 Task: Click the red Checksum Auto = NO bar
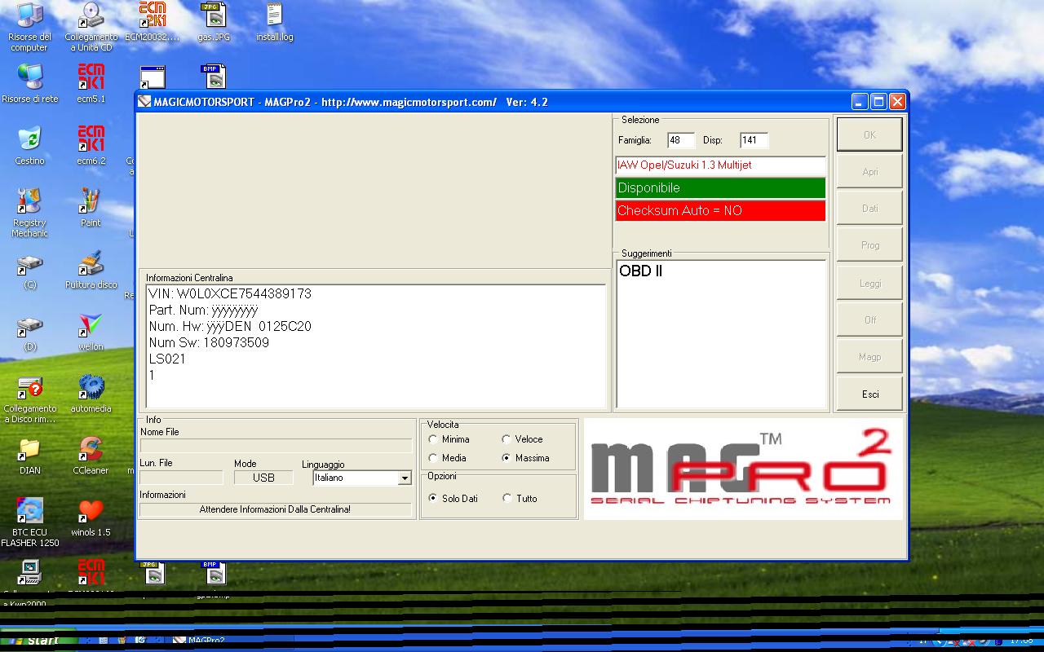tap(720, 210)
